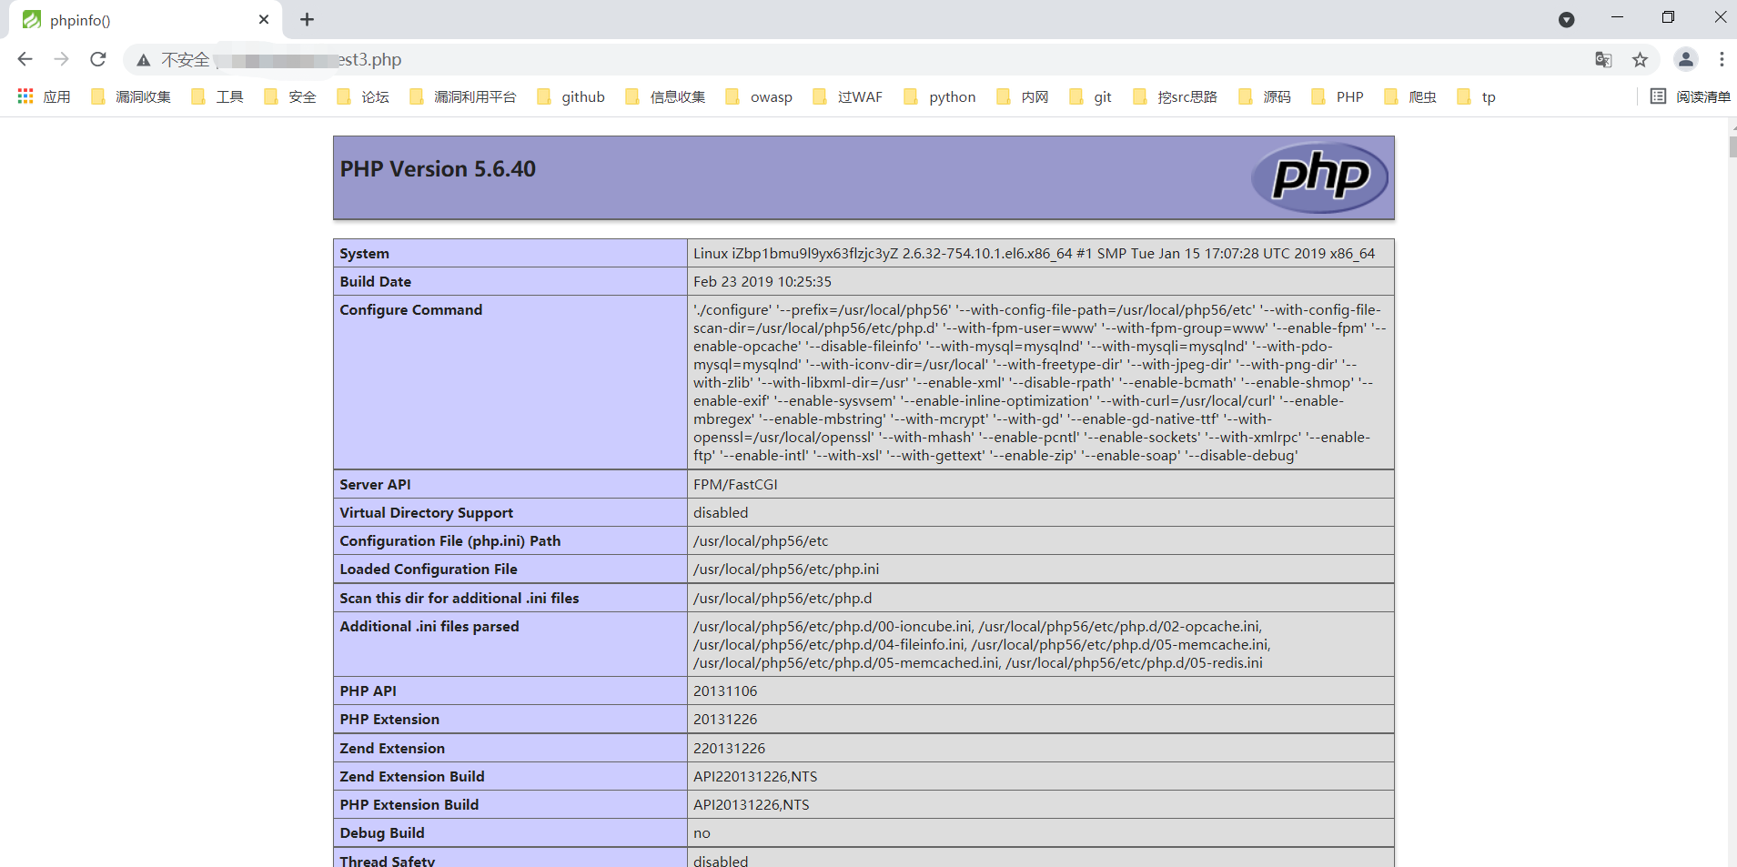Image resolution: width=1737 pixels, height=867 pixels.
Task: Click the Configuration File (php.ini) Path label
Action: click(x=450, y=541)
